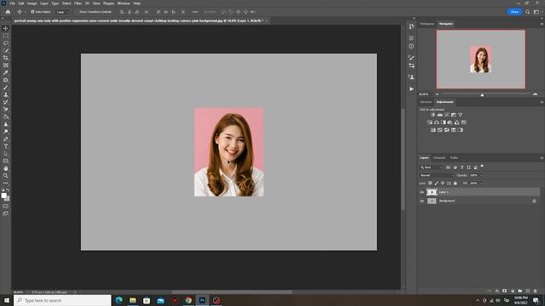Open the Filter menu
Image resolution: width=545 pixels, height=306 pixels.
[x=77, y=3]
